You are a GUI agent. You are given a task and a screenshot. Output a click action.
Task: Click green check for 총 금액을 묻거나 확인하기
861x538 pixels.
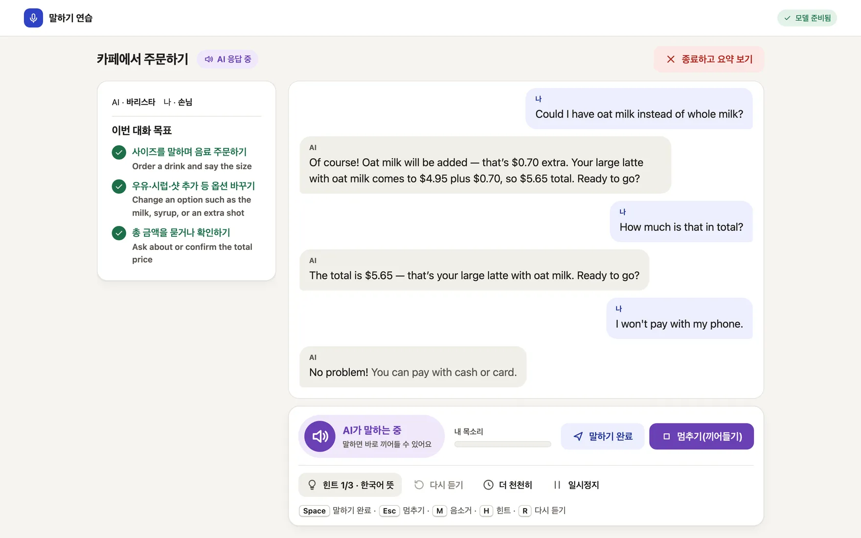[119, 233]
